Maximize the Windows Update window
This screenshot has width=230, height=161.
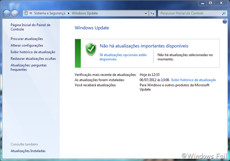tap(210, 3)
